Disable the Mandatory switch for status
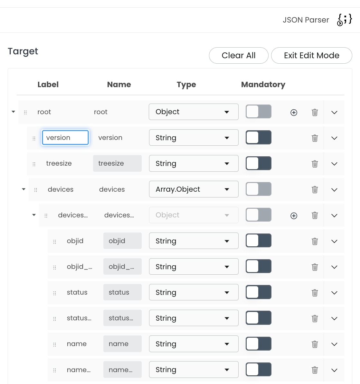360x384 pixels. point(258,292)
